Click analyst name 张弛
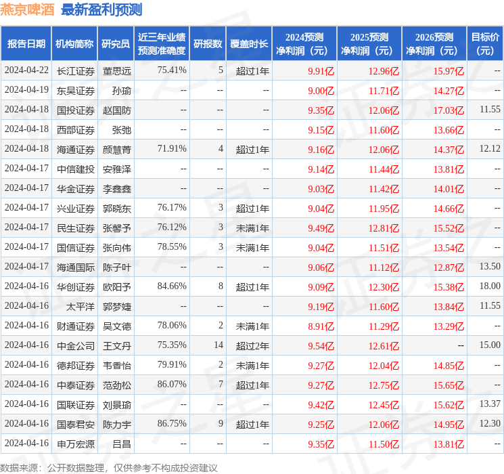This screenshot has width=504, height=474. click(x=122, y=130)
